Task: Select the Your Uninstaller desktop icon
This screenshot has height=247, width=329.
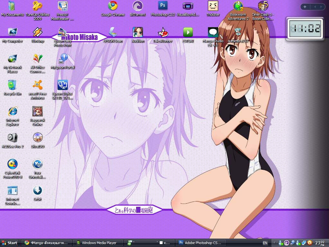Action: (x=38, y=169)
